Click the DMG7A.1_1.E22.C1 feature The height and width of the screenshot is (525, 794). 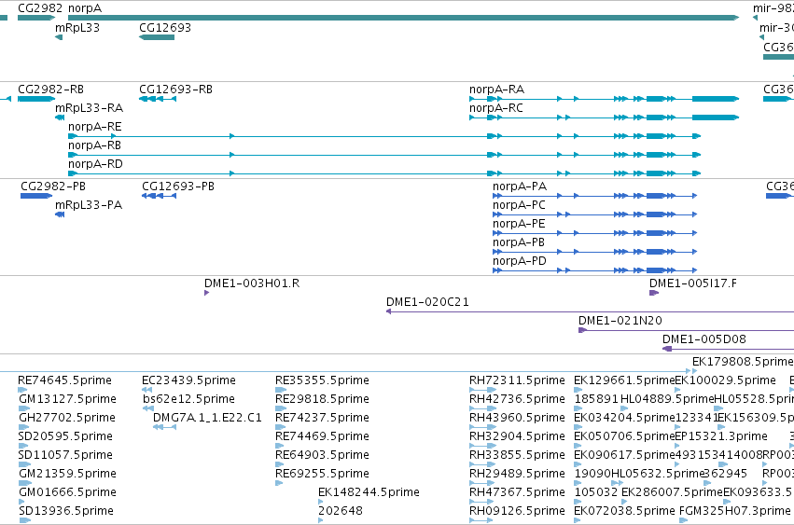coord(164,427)
